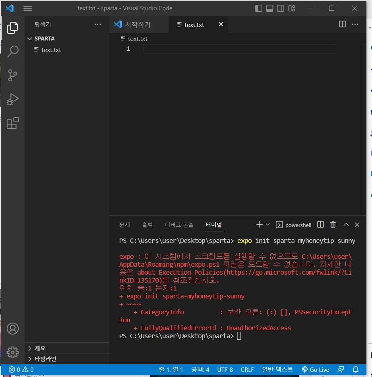Screen dimensions: 372x377
Task: Change end of line via CRLF
Action: pos(247,369)
